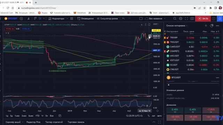Screen dimensions: 223x125
Task: Sort watchlist by Посл. цена column
Action: (x=189, y=32)
